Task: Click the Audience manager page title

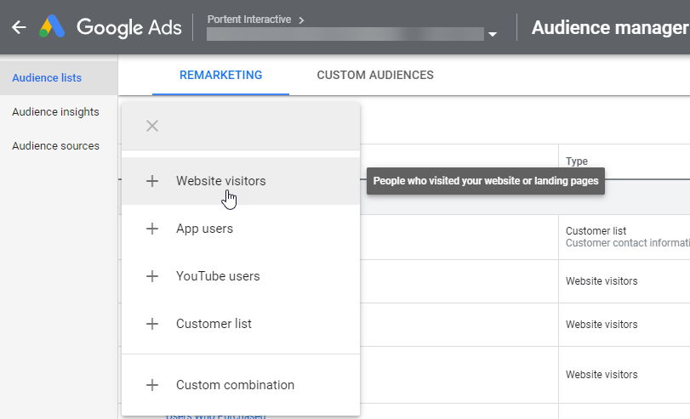Action: [x=610, y=28]
